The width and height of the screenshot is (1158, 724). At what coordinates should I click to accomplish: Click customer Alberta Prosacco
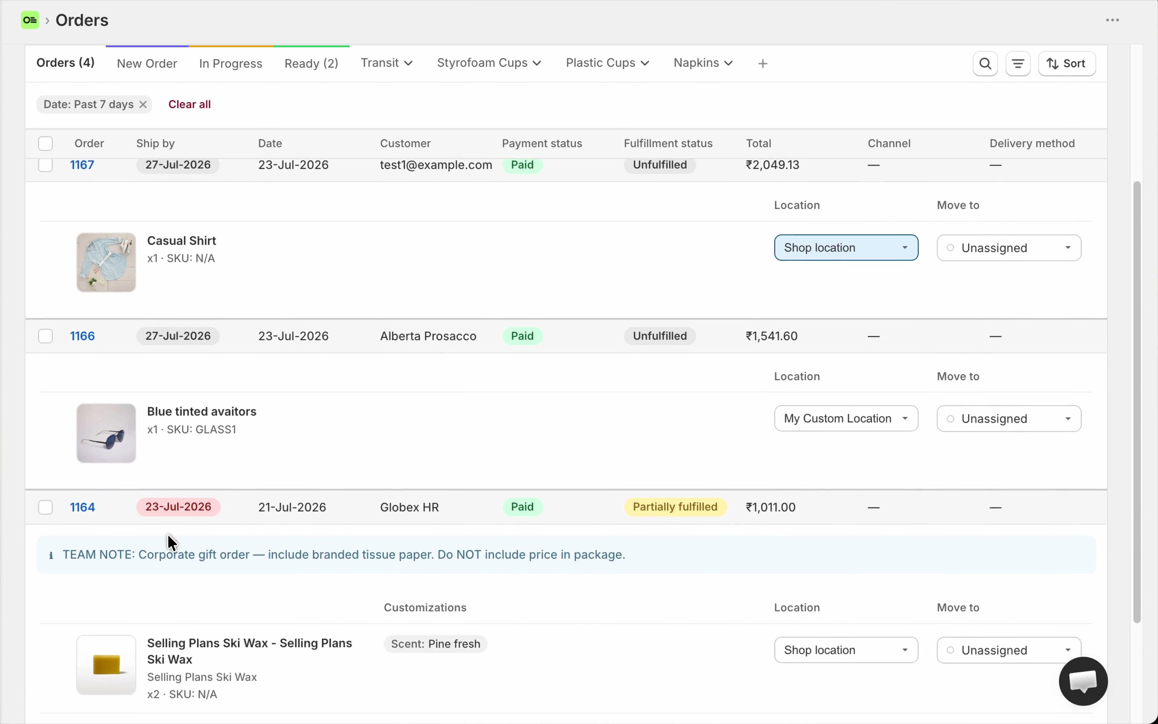(x=428, y=336)
